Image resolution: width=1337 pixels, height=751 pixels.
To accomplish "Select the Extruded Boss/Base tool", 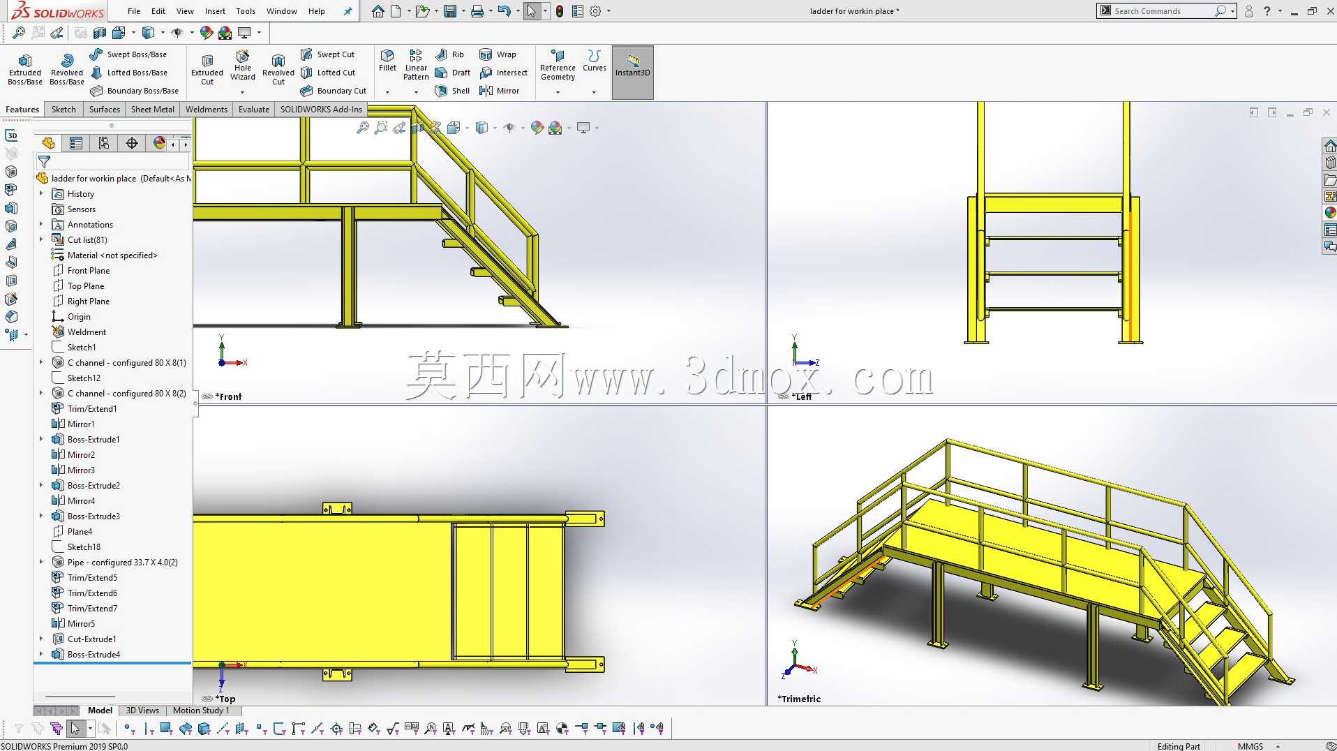I will [25, 70].
